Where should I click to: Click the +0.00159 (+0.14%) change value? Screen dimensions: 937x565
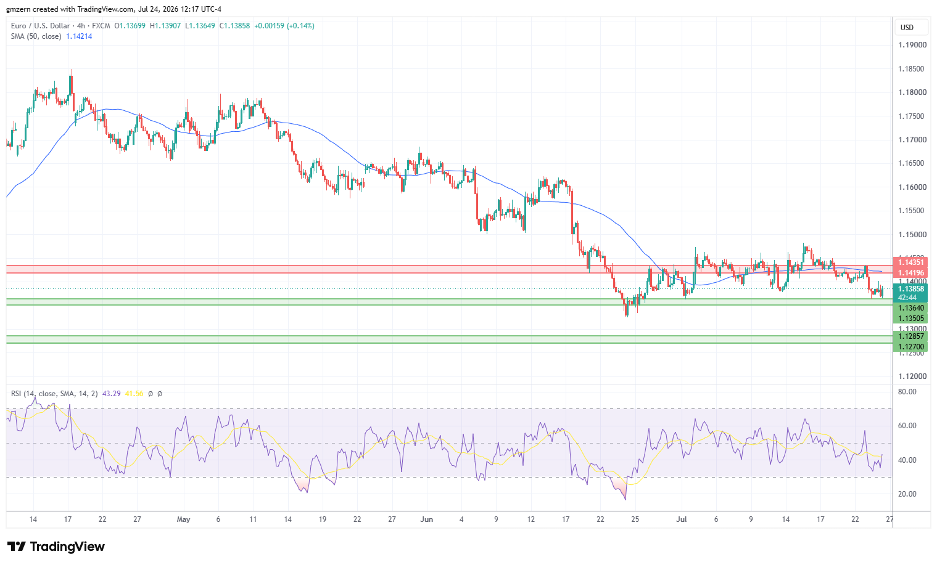click(284, 26)
